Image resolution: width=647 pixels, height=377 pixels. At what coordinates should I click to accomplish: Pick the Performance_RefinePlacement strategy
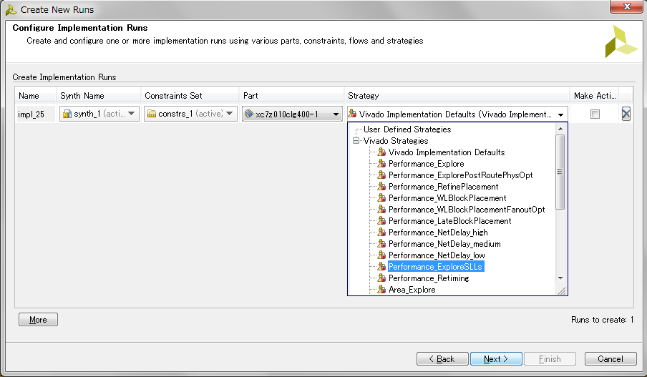[444, 187]
